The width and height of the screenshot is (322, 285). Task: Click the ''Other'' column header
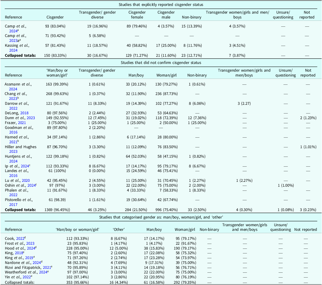[x=119, y=230]
